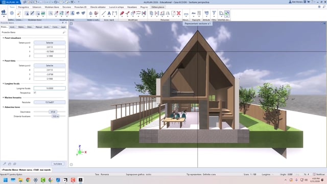Click the green terrain model icon
327x184 pixels.
pyautogui.click(x=43, y=13)
